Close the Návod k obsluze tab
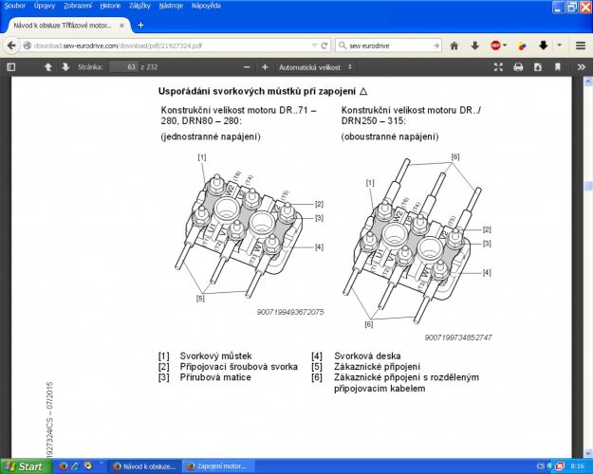 121,26
